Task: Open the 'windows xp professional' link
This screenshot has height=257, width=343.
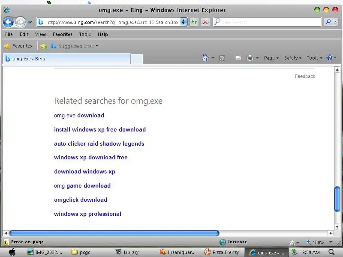Action: coord(88,214)
